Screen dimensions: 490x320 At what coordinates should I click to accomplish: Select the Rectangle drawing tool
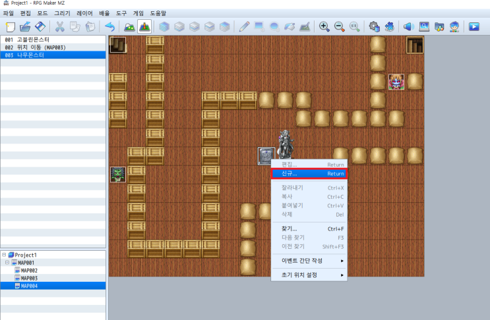[259, 27]
